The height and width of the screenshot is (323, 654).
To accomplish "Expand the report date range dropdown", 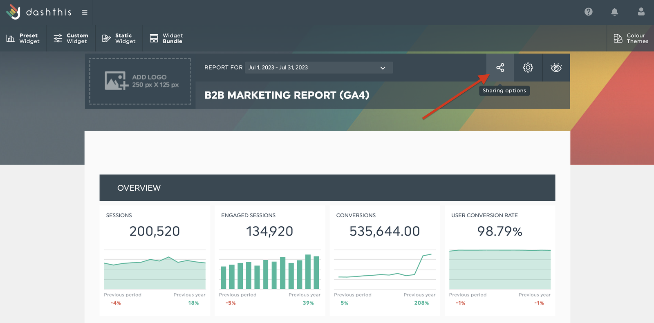I will 319,67.
